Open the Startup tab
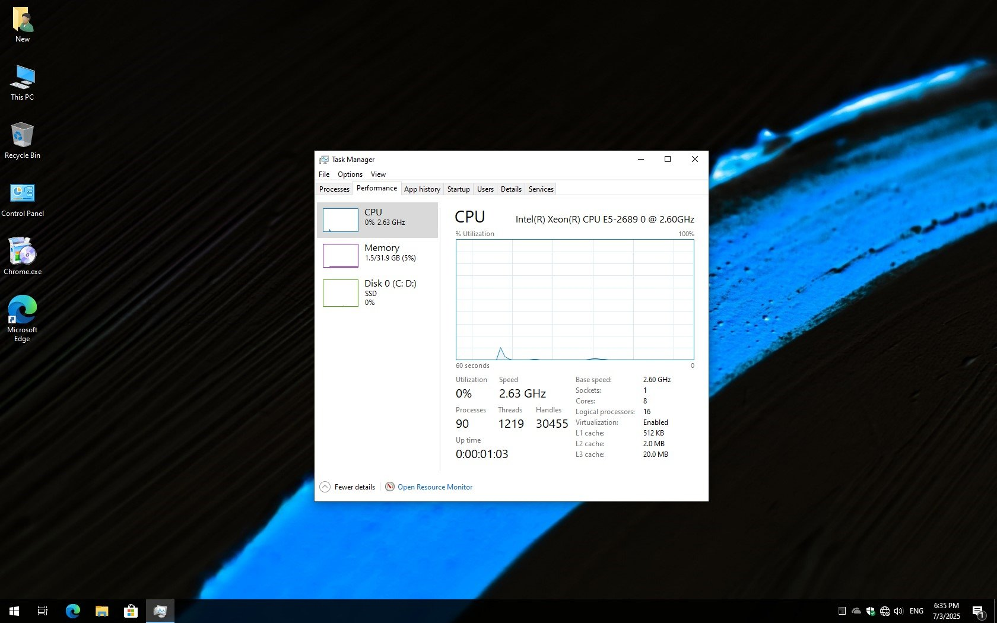The height and width of the screenshot is (623, 997). pos(458,189)
